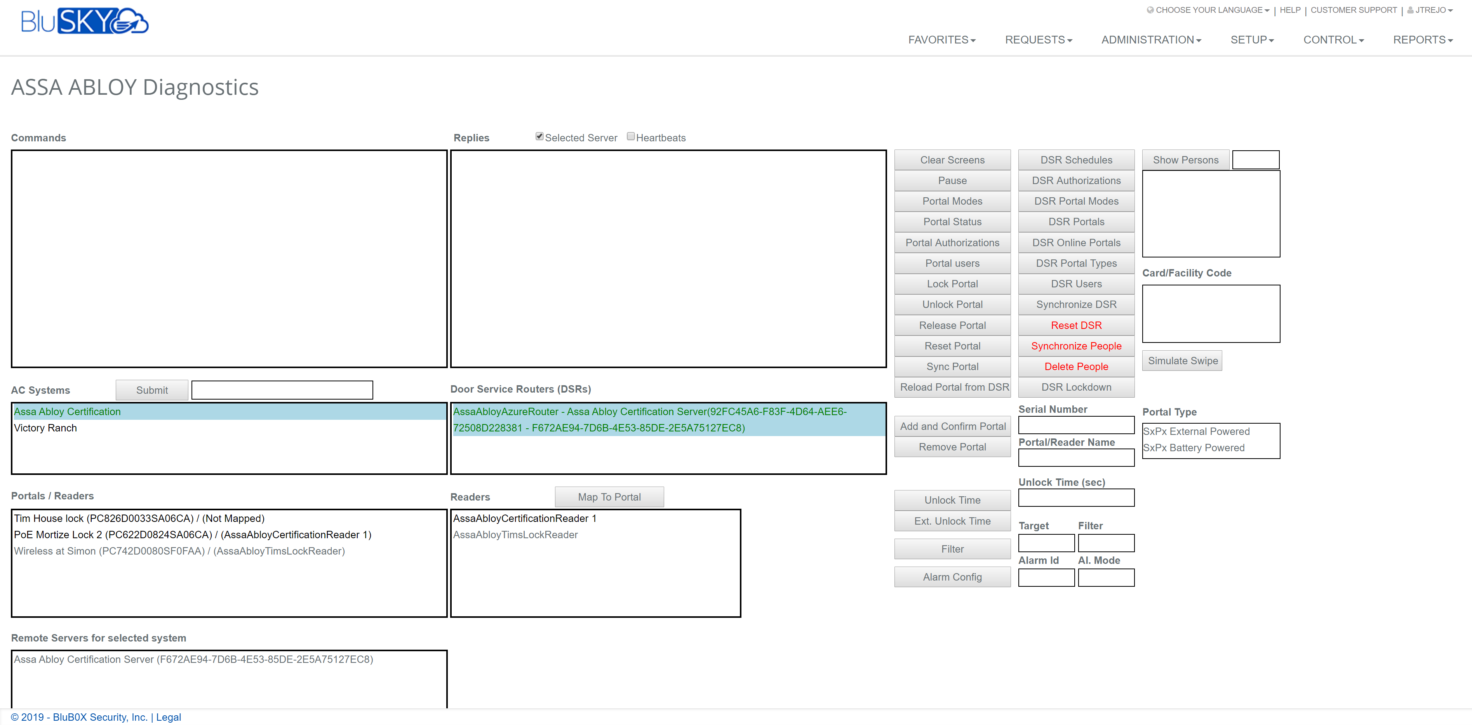Open the Legal link in footer
This screenshot has height=725, width=1472.
coord(168,717)
